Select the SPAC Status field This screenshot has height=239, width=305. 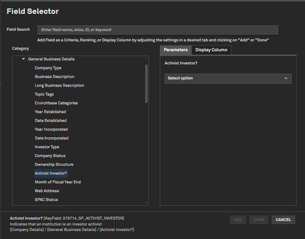[46, 199]
